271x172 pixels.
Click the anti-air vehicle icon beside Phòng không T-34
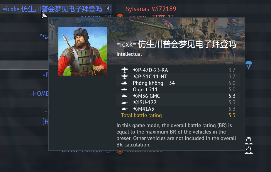125,83
